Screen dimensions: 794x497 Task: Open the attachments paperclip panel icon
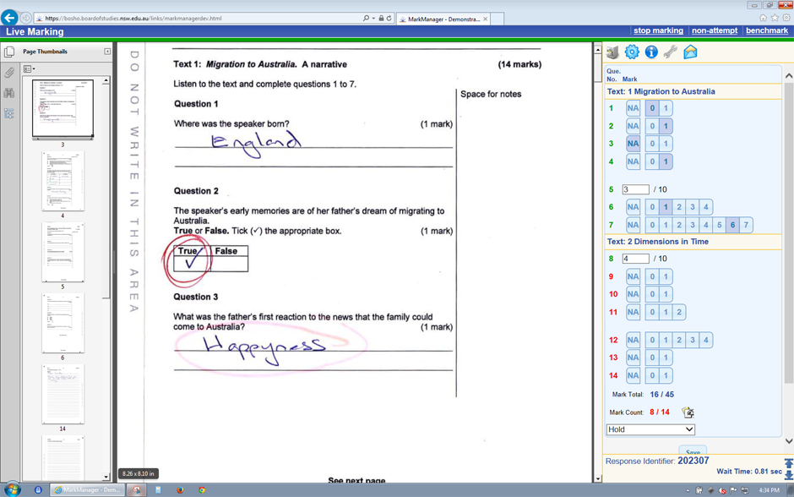pyautogui.click(x=9, y=74)
